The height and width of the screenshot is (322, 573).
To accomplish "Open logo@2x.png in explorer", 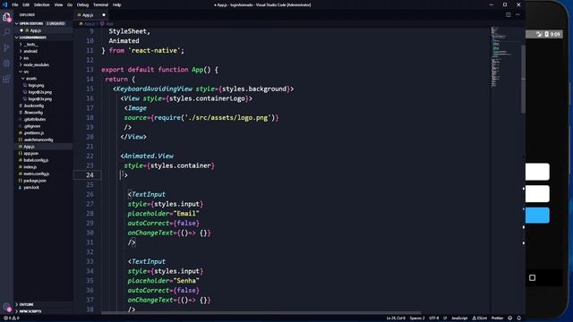I will [x=43, y=92].
